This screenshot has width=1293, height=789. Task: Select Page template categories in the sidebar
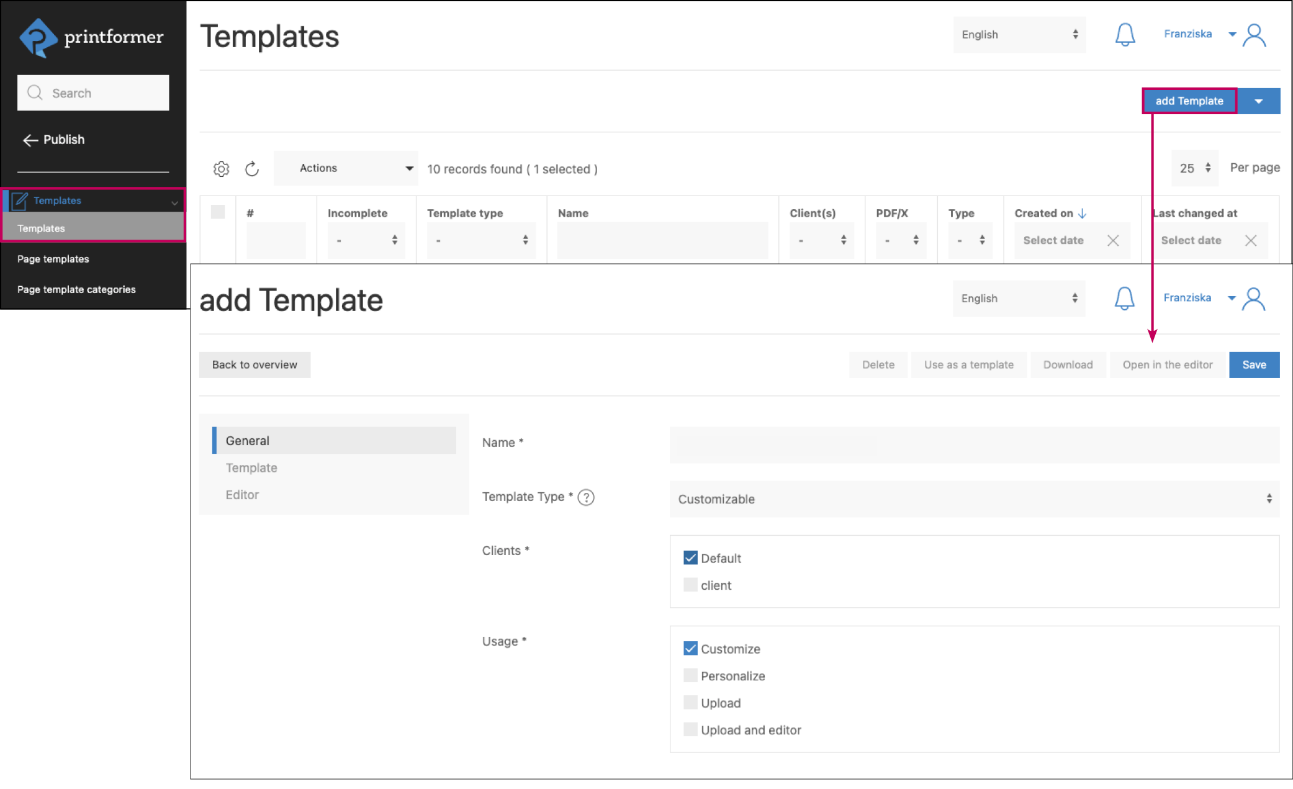coord(76,289)
